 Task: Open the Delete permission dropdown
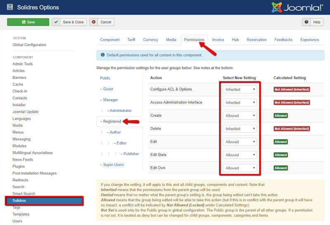240,128
